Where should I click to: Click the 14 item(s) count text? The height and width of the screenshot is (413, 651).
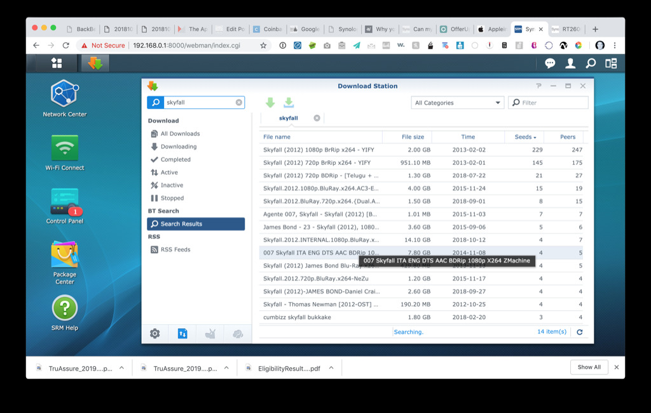click(552, 331)
